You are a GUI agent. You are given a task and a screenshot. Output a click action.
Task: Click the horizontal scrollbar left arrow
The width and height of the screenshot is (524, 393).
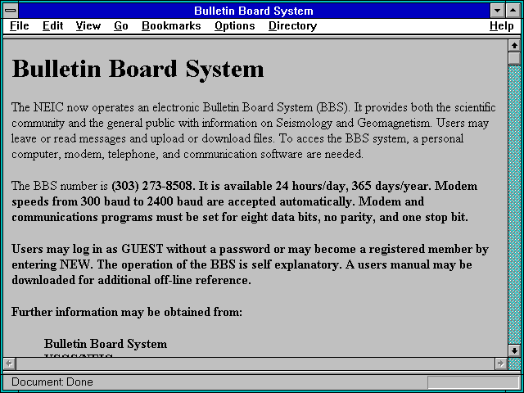click(x=9, y=364)
